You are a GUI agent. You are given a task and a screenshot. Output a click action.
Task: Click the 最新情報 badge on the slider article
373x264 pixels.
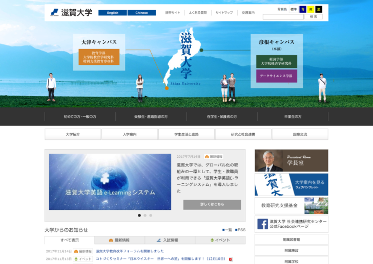click(214, 157)
